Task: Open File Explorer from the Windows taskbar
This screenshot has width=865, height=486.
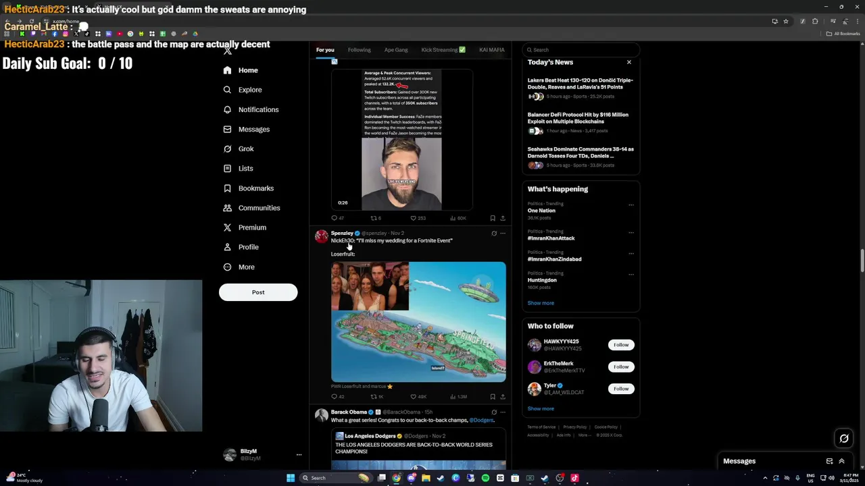Action: click(x=426, y=478)
